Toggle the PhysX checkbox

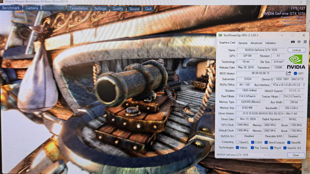click(272, 148)
